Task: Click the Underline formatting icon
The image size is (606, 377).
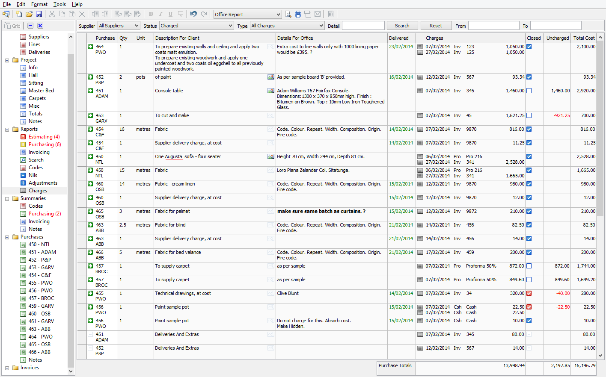Action: (171, 14)
